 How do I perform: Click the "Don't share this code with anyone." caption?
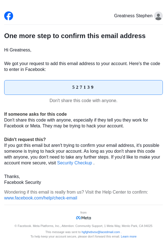pos(83,101)
